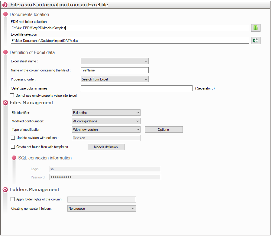This screenshot has height=236, width=272.
Task: Click the PDM root folder browse icon
Action: tap(256, 28)
